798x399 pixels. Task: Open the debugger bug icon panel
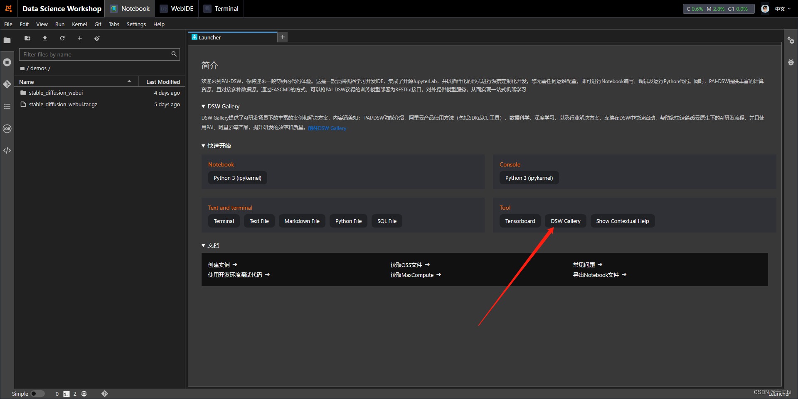[x=791, y=62]
